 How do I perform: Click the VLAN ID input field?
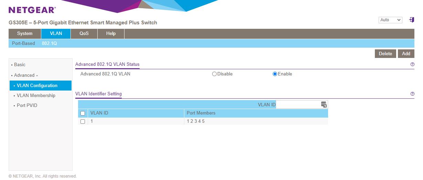coord(298,105)
